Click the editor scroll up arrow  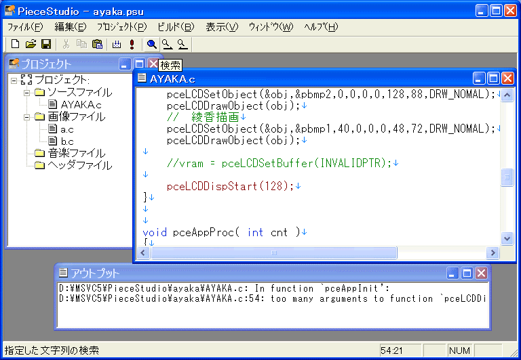[507, 95]
